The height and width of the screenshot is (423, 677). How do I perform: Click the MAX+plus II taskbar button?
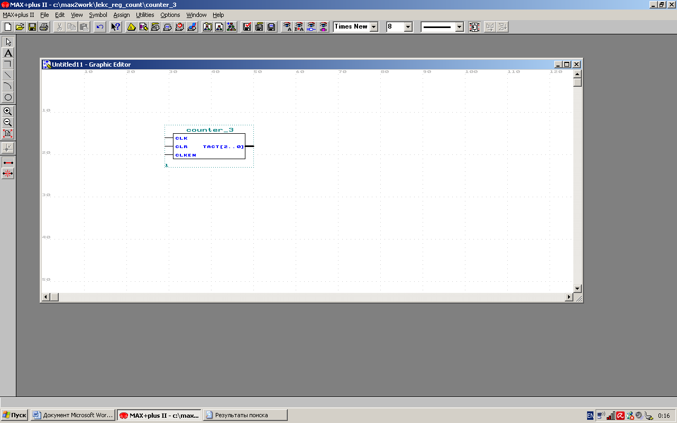pyautogui.click(x=159, y=415)
